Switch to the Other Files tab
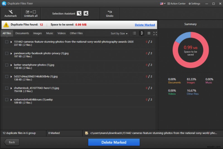The width and height of the screenshot is (223, 149). point(76,33)
